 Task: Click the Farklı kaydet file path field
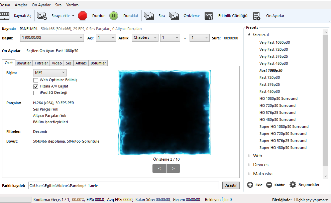tap(124, 186)
